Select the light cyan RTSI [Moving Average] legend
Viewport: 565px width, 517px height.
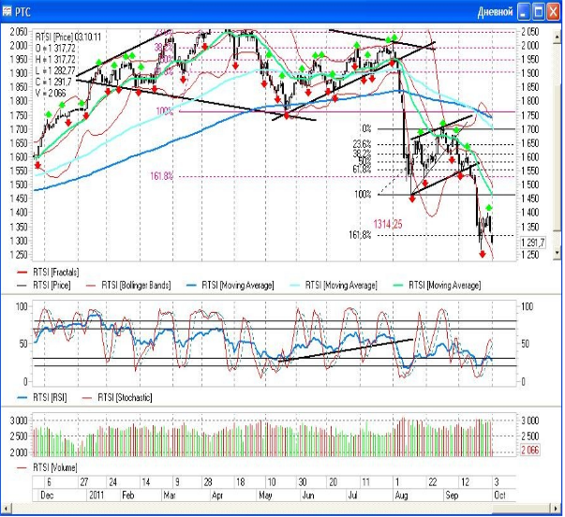334,286
